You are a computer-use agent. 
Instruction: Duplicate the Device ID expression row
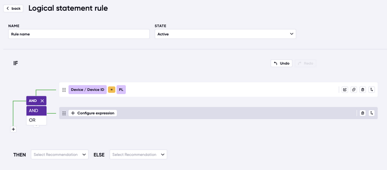[x=354, y=89]
